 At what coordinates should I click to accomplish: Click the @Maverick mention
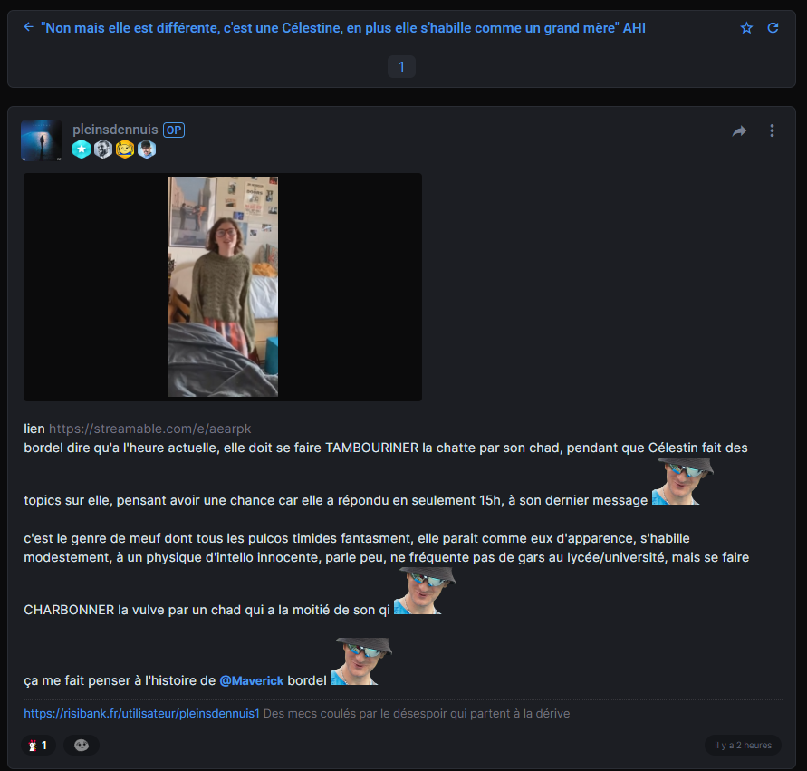[251, 680]
